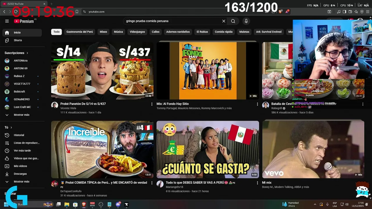Screen dimensions: 372x209
Task: Open the Brave Wallet icon
Action: [350, 12]
